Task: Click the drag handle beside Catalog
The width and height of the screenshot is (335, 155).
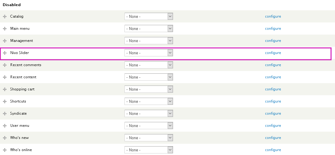Action: tap(5, 17)
